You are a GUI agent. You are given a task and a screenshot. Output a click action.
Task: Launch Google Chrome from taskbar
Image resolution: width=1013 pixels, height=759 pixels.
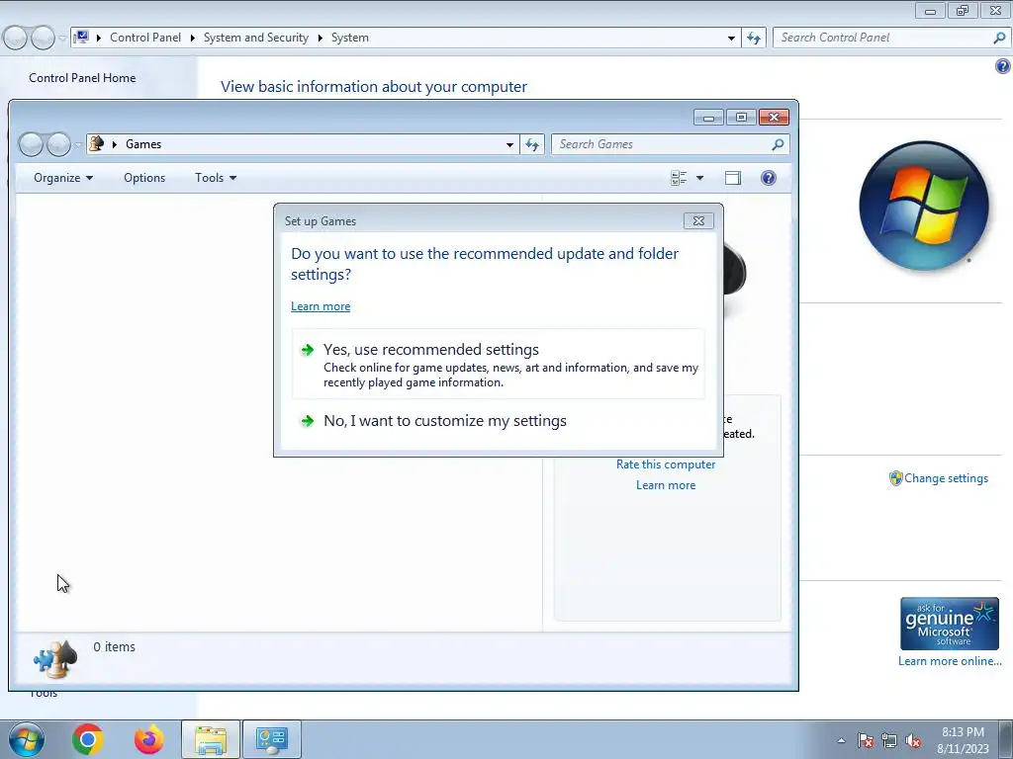(88, 739)
